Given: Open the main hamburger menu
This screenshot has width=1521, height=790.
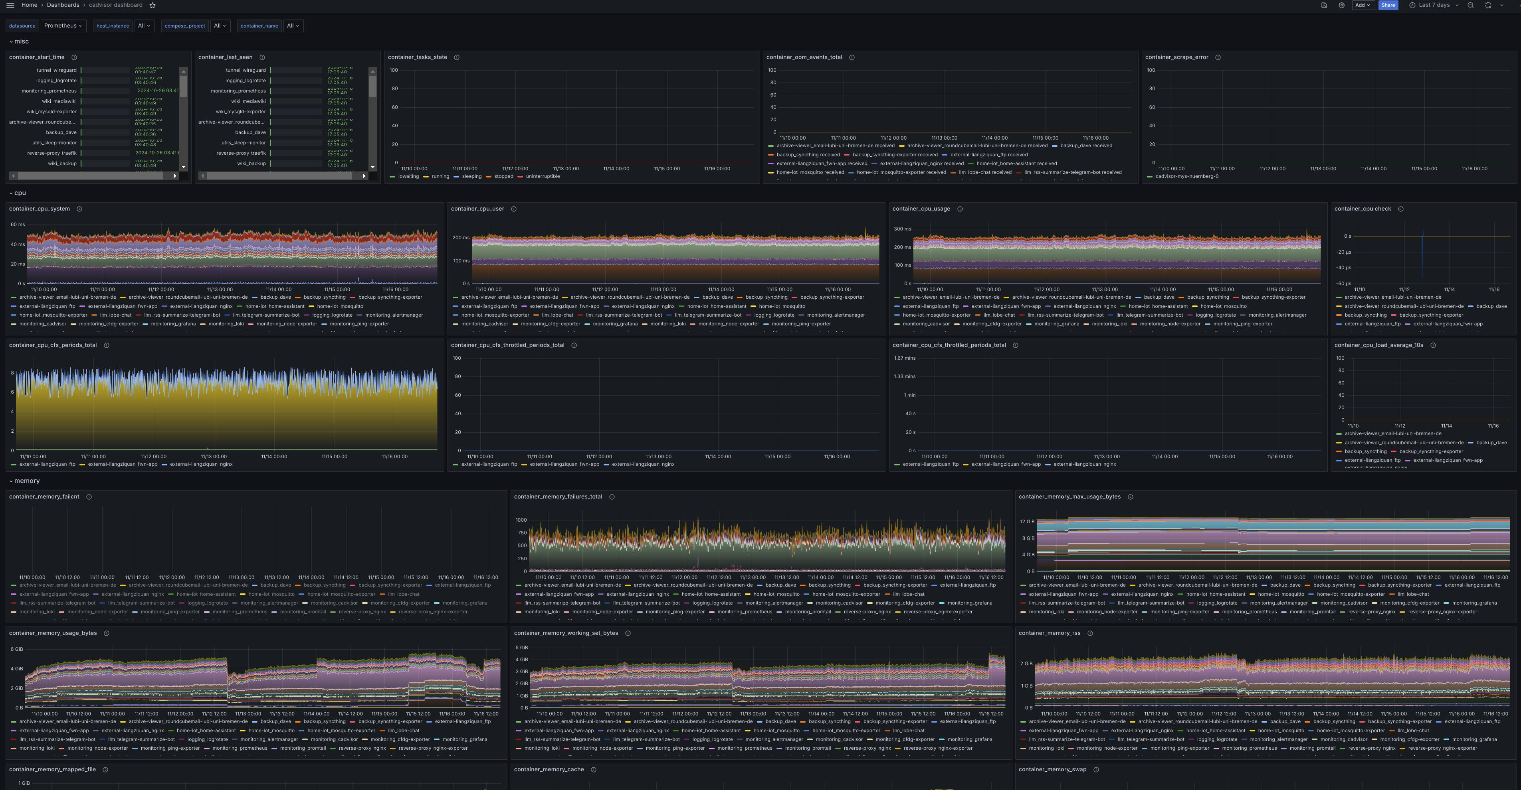Looking at the screenshot, I should (x=10, y=5).
